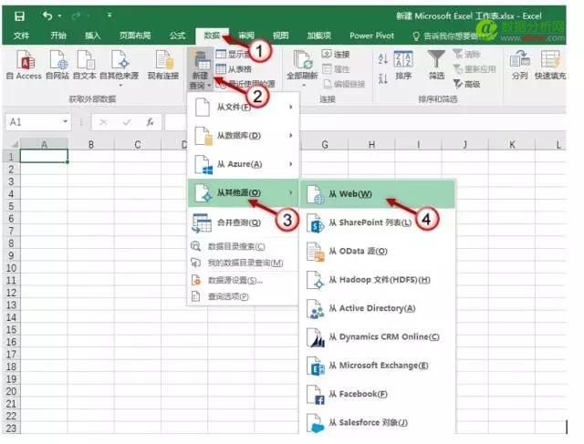
Task: Open the Name Box dropdown arrow
Action: pos(65,121)
